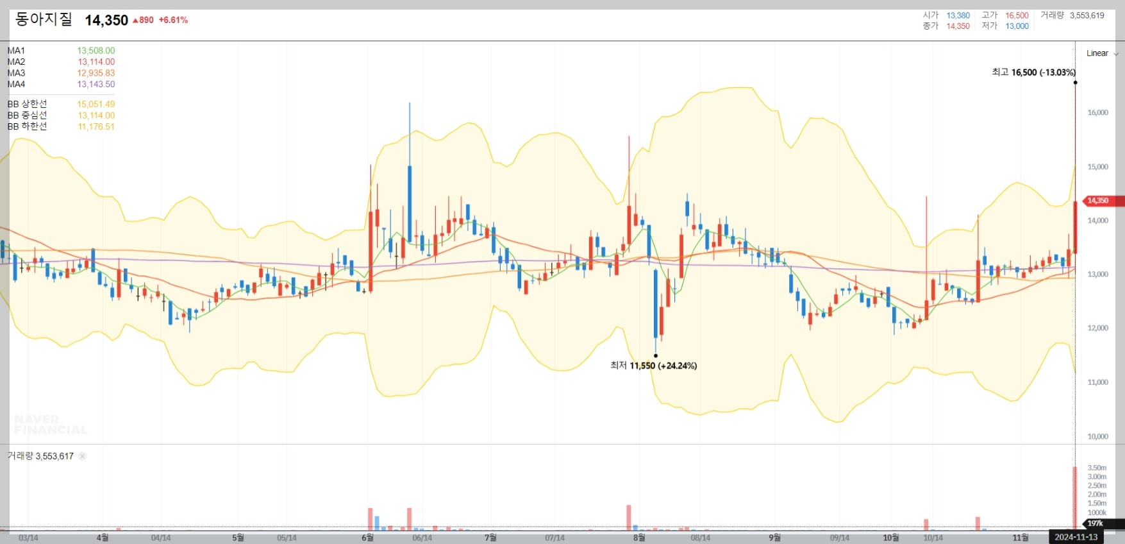Screen dimensions: 1125x544
Task: Click the 최저 11,550 (+24.24%) annotation
Action: 653,366
